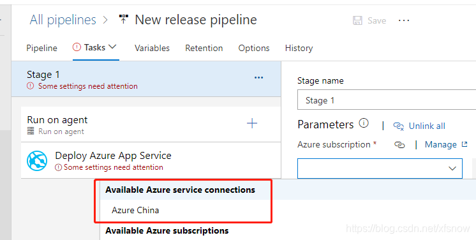
Task: Open the History tab
Action: tap(299, 49)
